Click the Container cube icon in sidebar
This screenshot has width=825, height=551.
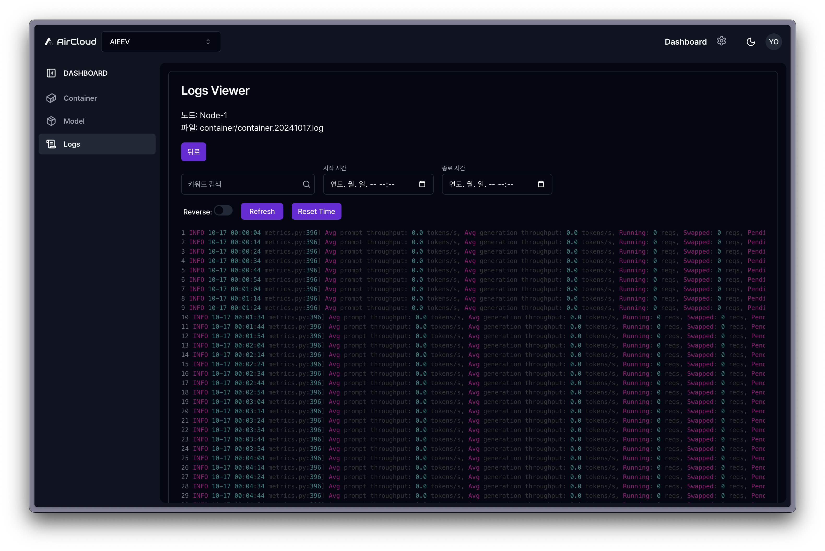coord(51,98)
